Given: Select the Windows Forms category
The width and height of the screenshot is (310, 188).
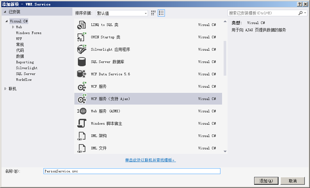Looking at the screenshot, I should 29,33.
